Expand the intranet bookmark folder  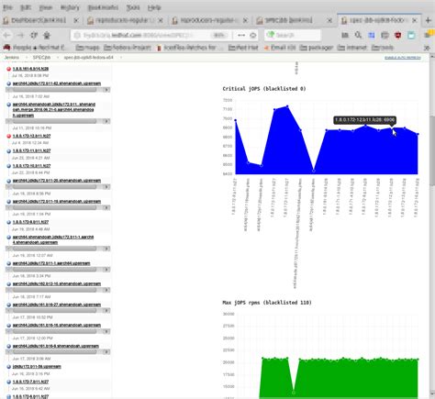click(352, 48)
